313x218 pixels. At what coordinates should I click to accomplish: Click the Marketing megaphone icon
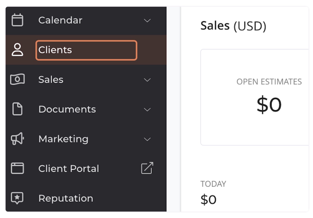point(17,139)
